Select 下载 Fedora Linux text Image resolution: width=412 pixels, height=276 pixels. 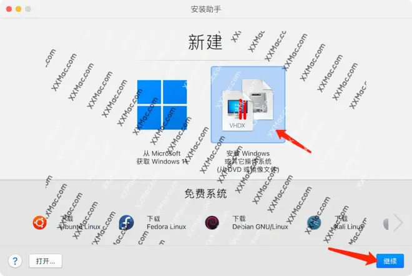pyautogui.click(x=166, y=223)
